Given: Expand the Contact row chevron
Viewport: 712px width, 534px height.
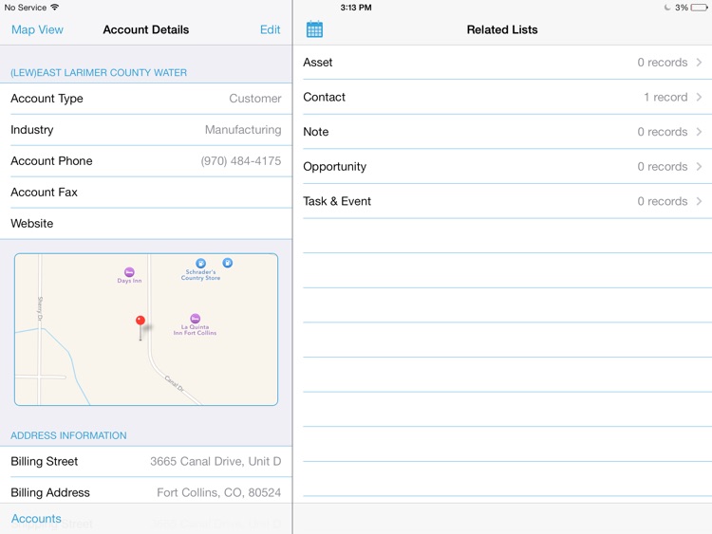Looking at the screenshot, I should coord(700,97).
